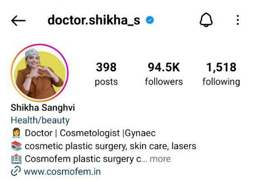The width and height of the screenshot is (254, 181).
Task: View the 398 posts count
Action: tap(106, 74)
